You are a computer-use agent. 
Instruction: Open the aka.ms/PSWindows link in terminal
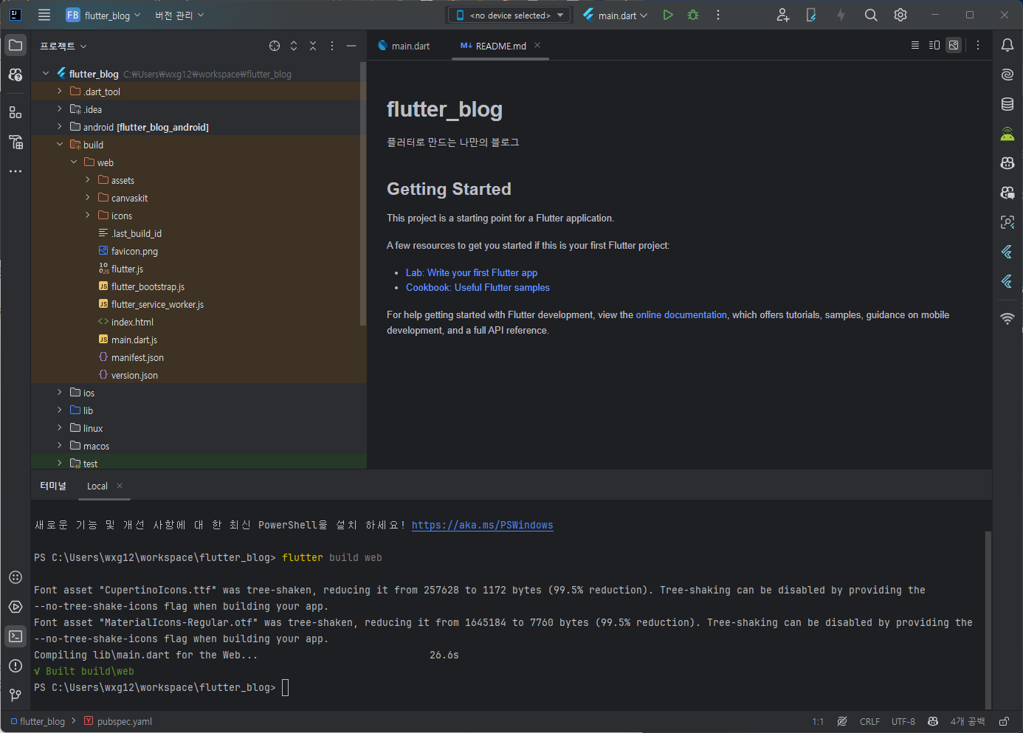tap(482, 525)
